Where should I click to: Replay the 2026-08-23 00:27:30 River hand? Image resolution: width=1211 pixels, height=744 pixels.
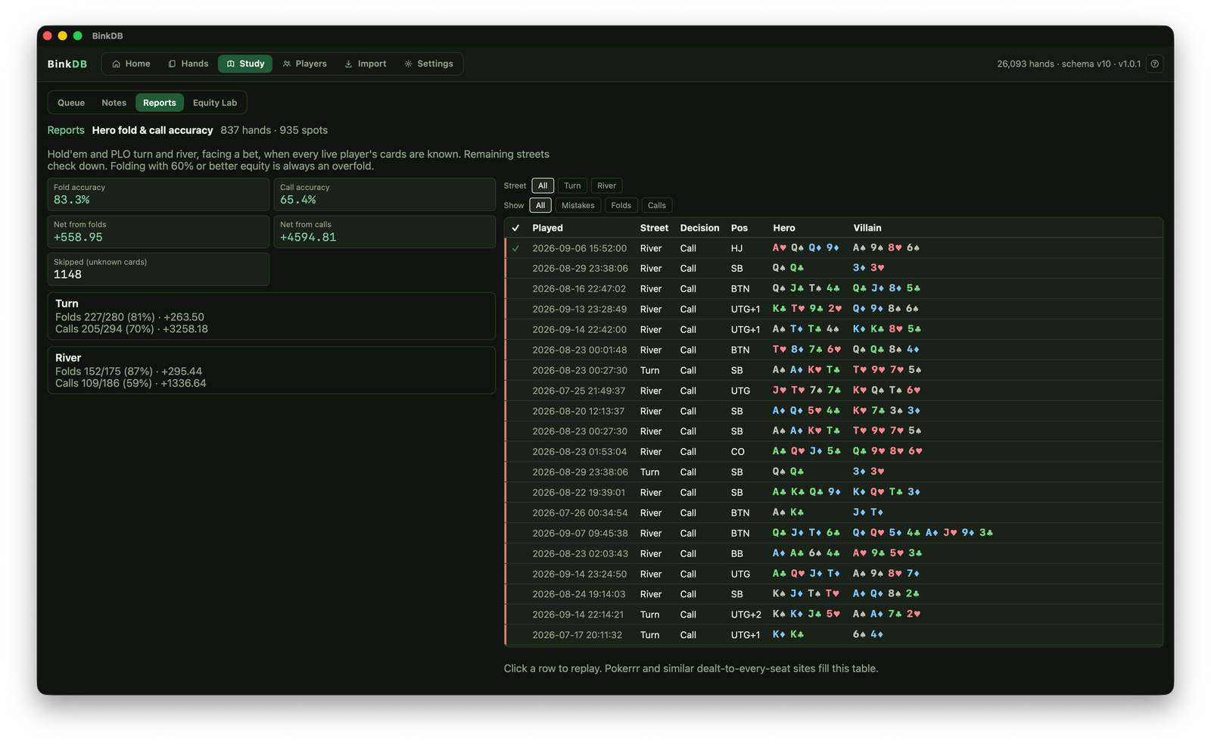(833, 431)
